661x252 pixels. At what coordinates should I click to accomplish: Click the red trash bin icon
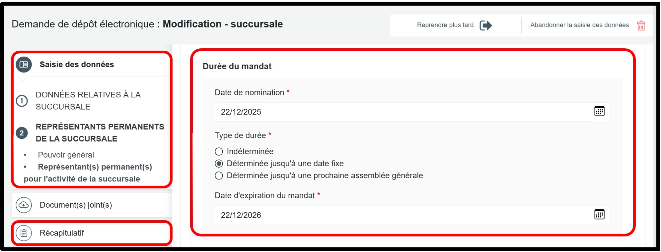(x=641, y=25)
